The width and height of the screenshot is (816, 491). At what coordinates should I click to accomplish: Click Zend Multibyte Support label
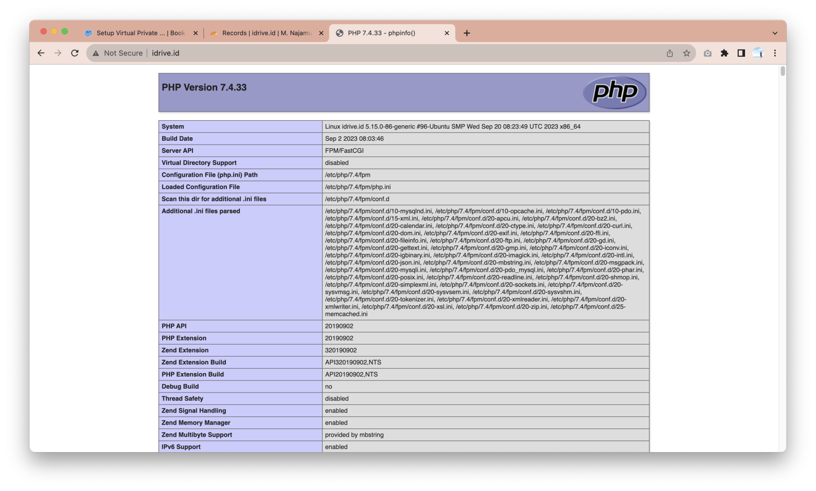[x=197, y=436]
